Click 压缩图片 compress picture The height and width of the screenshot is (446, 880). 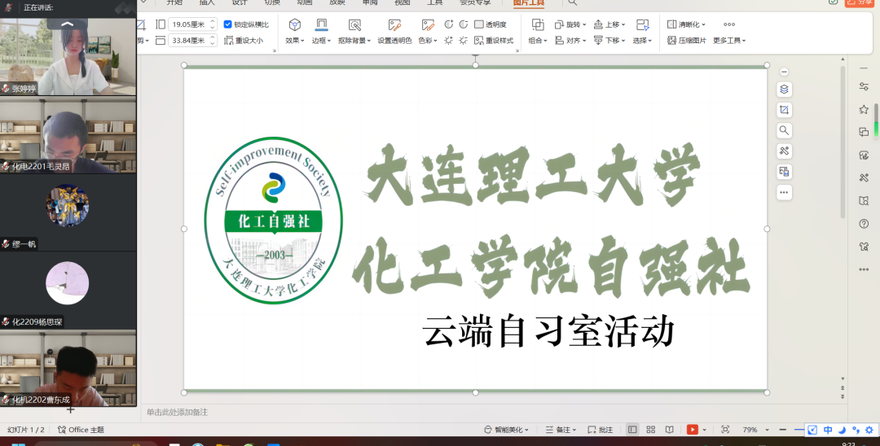[x=687, y=41]
